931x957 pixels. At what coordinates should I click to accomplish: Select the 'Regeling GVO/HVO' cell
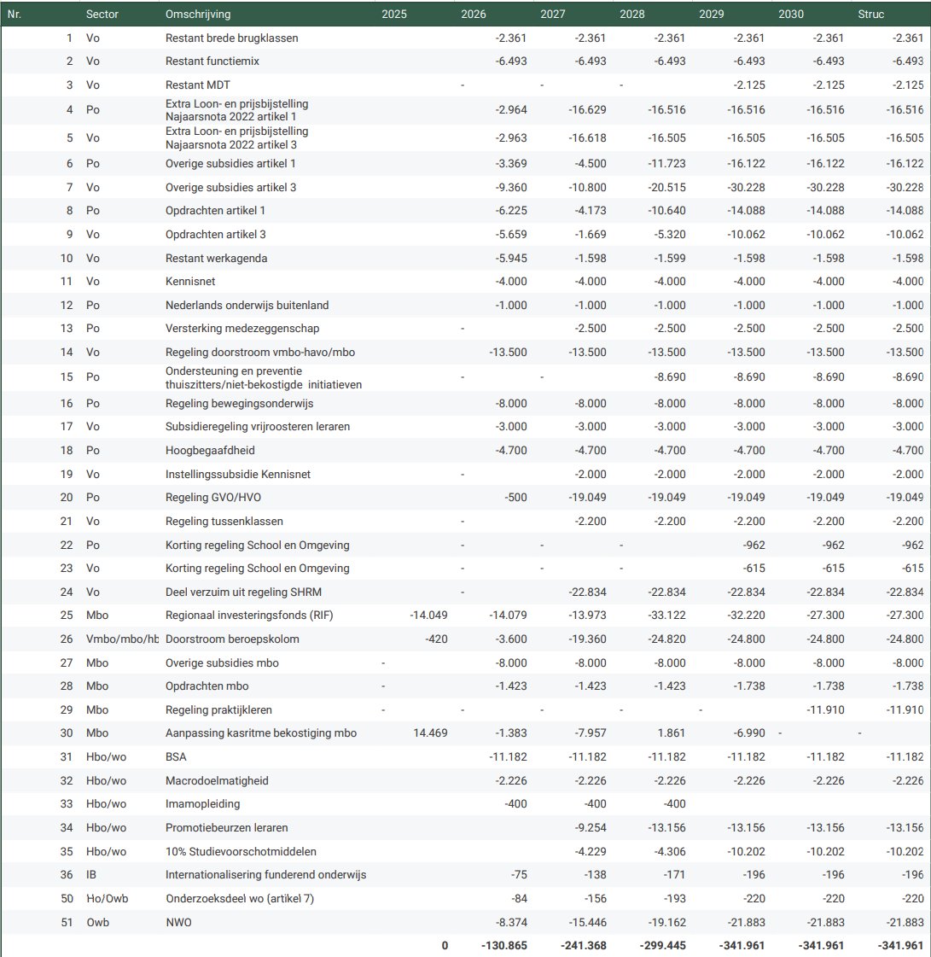213,498
